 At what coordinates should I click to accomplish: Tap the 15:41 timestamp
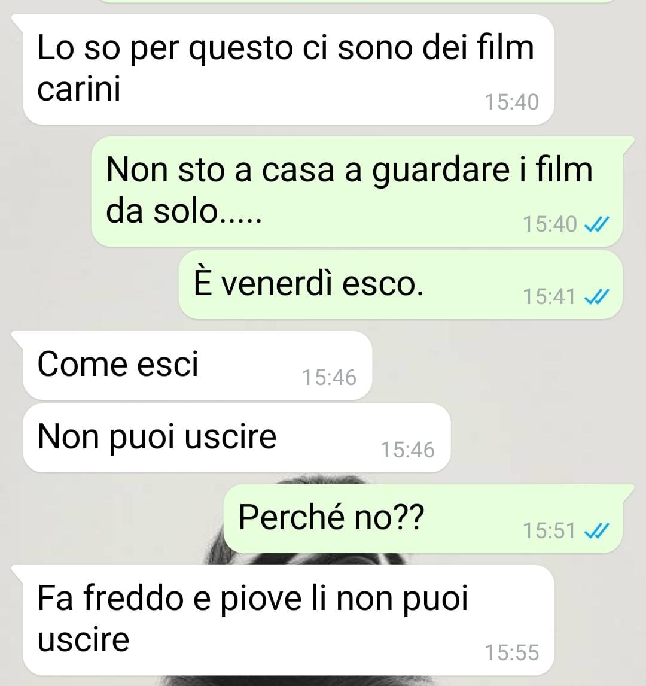(550, 297)
